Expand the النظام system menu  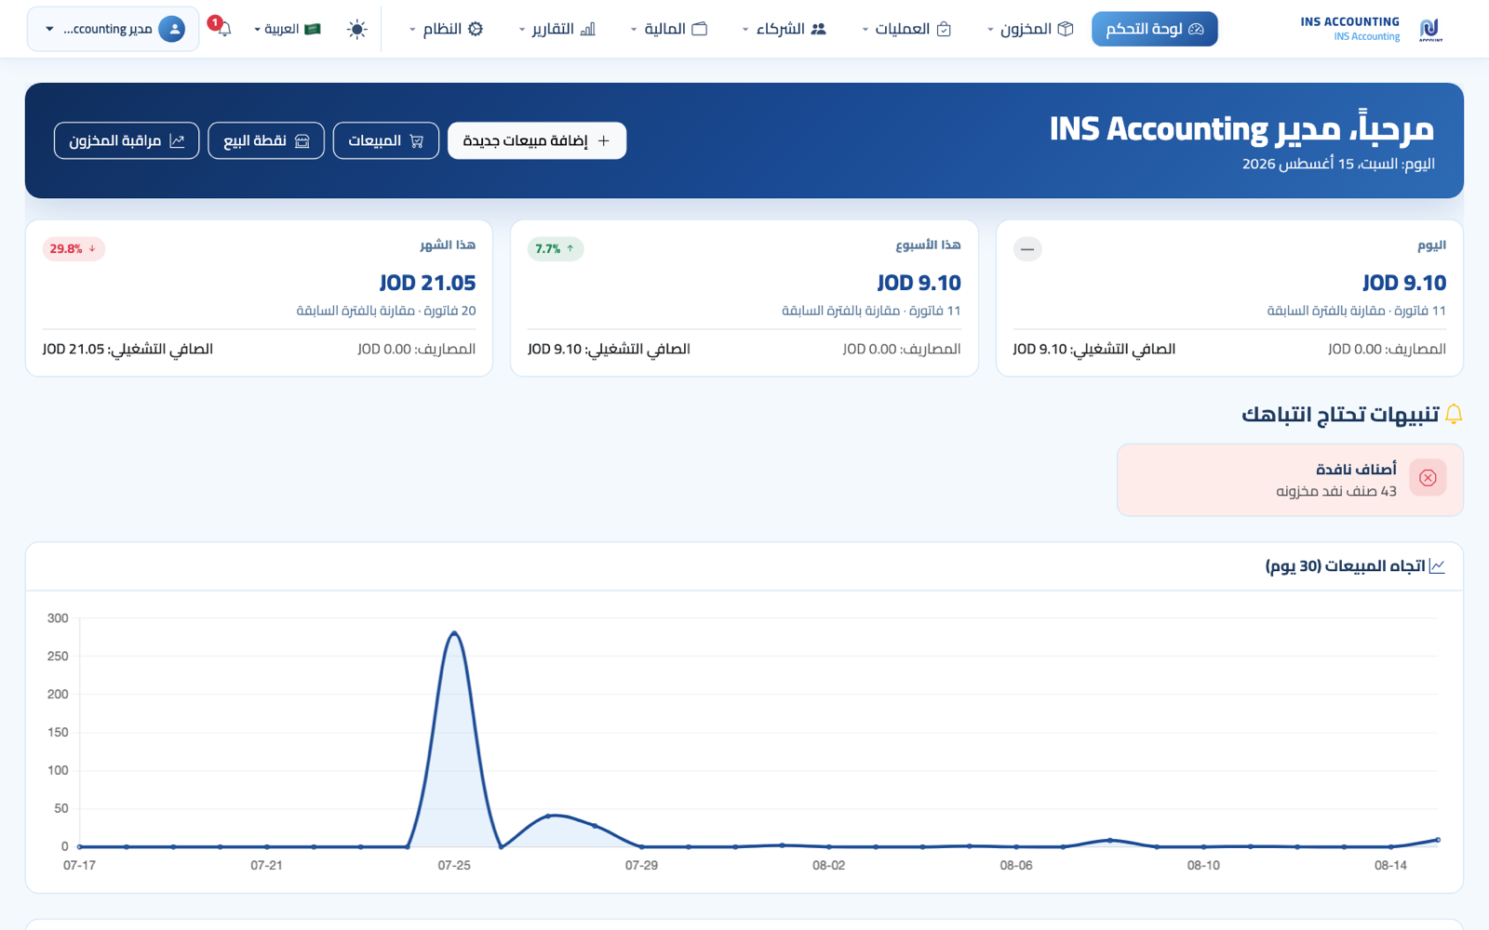tap(447, 29)
